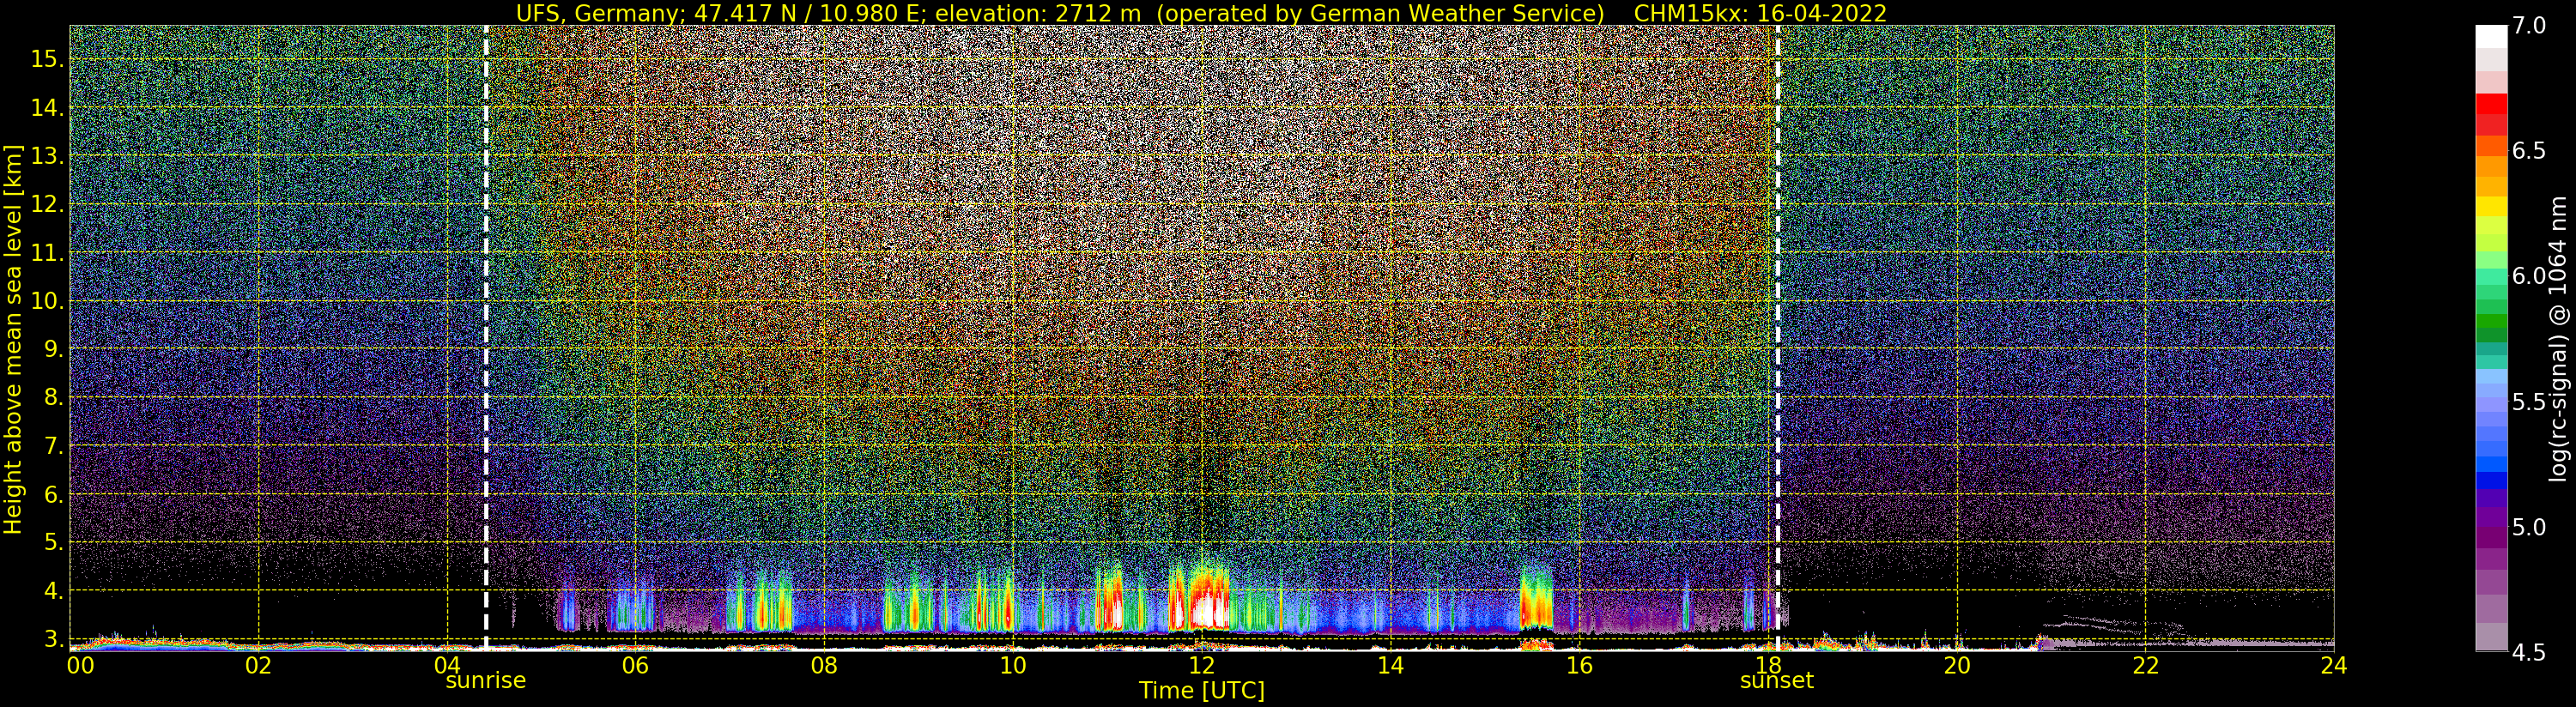
Task: Click the colorbar value "4.5"
Action: (2529, 652)
